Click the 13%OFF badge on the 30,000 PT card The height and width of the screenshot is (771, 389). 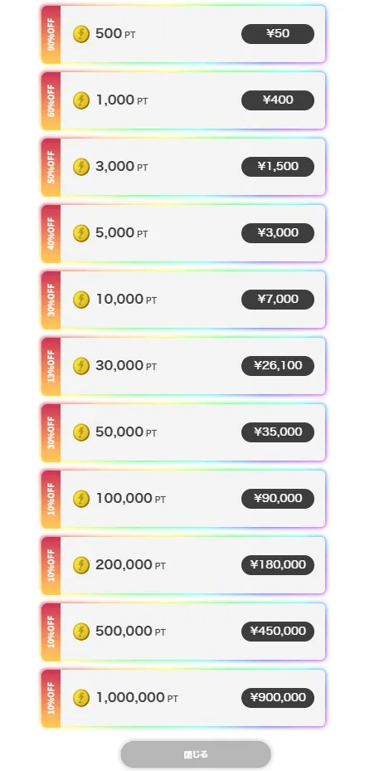pyautogui.click(x=51, y=366)
